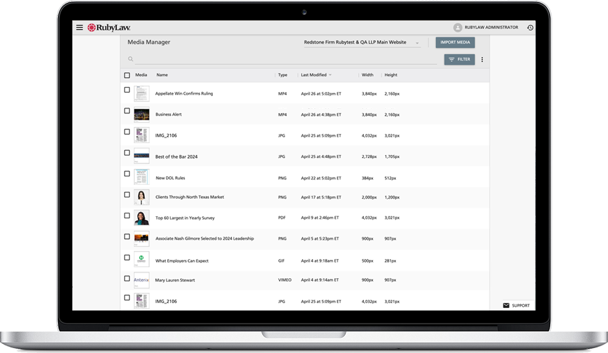Open the New DOL Rules name
The height and width of the screenshot is (353, 608).
pyautogui.click(x=170, y=178)
